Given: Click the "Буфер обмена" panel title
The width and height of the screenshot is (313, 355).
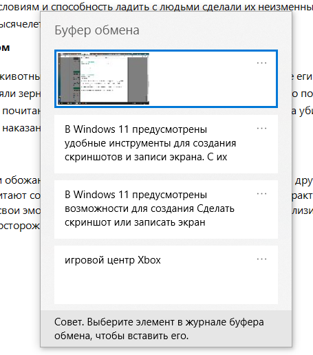Looking at the screenshot, I should 97,30.
